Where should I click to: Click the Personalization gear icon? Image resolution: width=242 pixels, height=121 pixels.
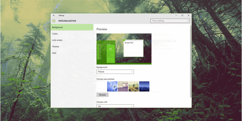click(54, 21)
